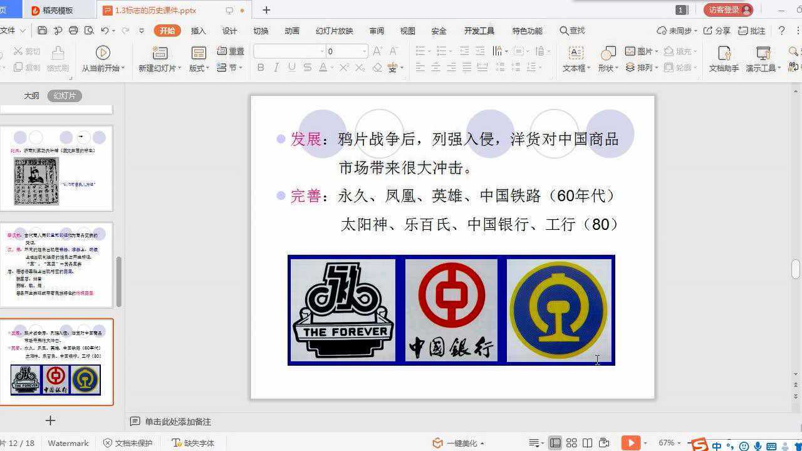Click the Print icon in quick access bar
Viewport: 802px width, 451px height.
73,31
